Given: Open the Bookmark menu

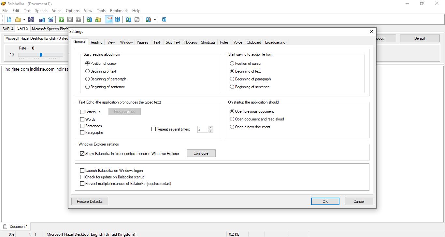Looking at the screenshot, I should [x=119, y=11].
